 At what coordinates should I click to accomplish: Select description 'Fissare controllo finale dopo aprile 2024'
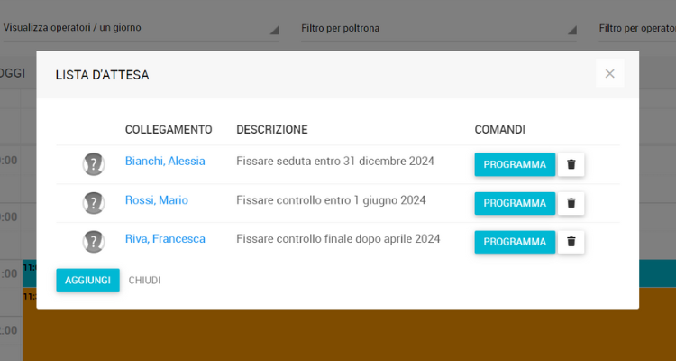[x=338, y=239]
